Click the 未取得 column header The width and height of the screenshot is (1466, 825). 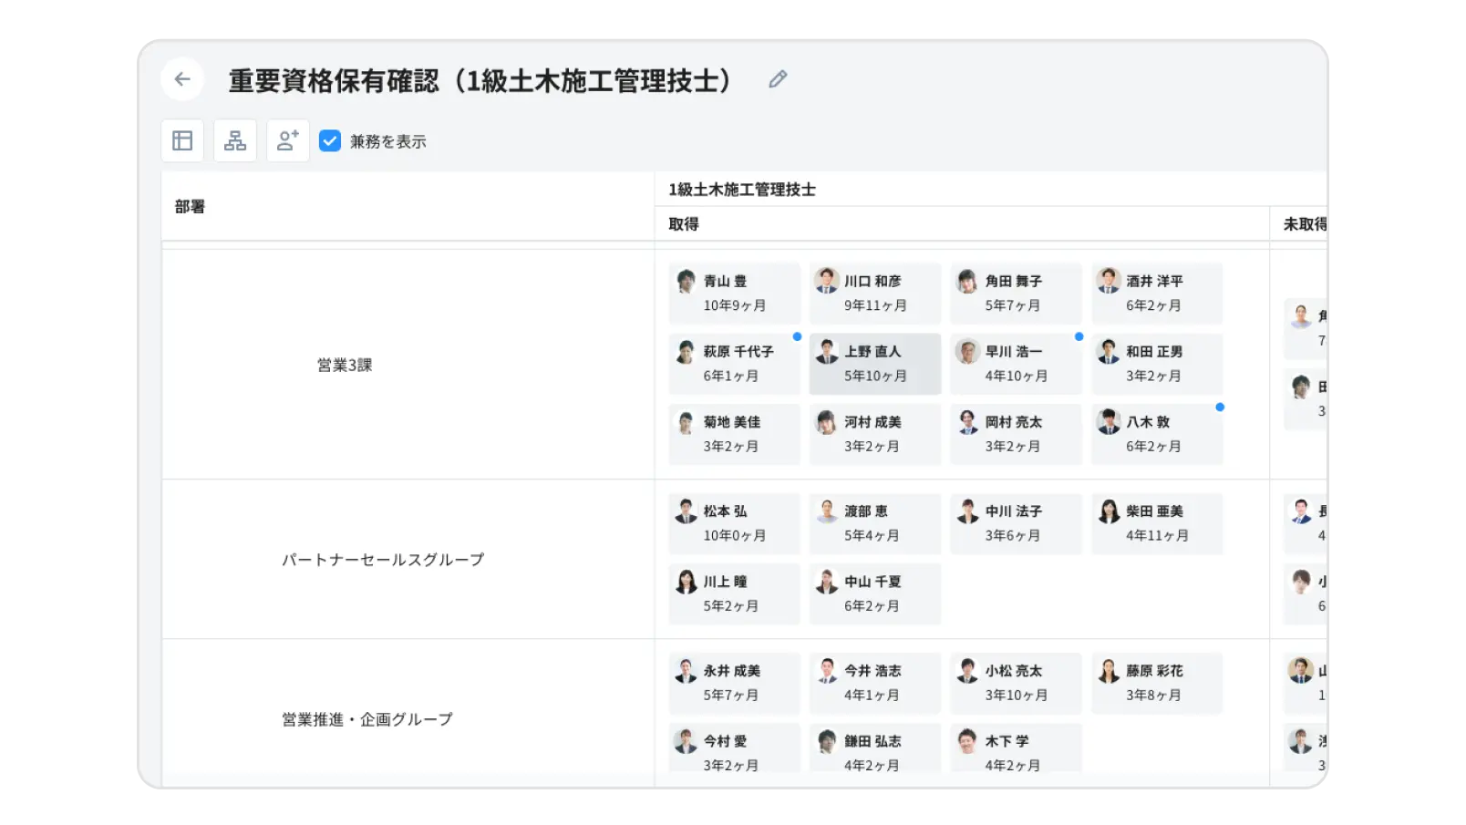1302,223
